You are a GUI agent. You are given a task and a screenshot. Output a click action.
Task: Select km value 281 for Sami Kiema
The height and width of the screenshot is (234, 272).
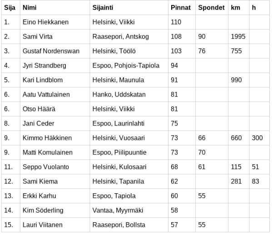(236, 181)
